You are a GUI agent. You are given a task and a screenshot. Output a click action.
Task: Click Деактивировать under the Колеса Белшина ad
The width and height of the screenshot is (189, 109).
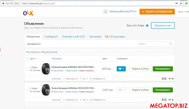pos(87,92)
